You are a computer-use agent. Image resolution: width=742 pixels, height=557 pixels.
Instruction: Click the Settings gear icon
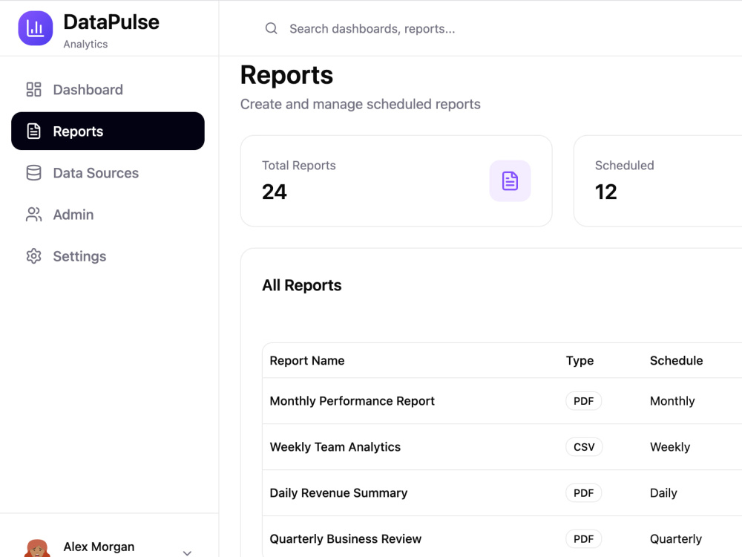[33, 256]
